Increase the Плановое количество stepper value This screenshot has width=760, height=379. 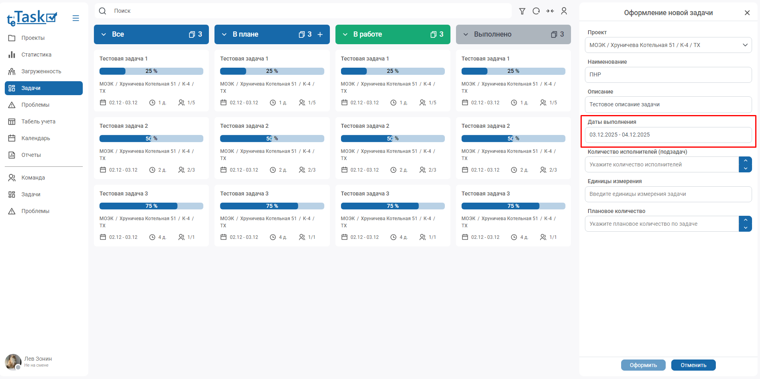point(745,220)
